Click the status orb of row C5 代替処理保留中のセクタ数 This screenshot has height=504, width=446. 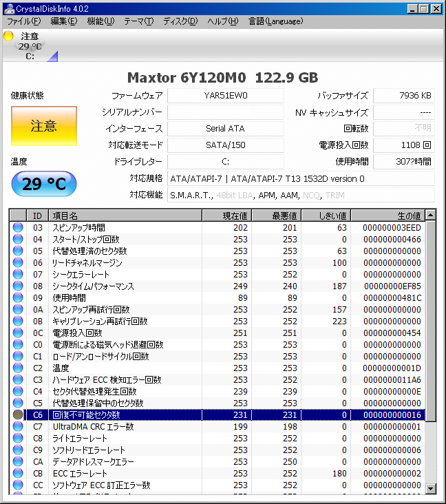pyautogui.click(x=18, y=403)
